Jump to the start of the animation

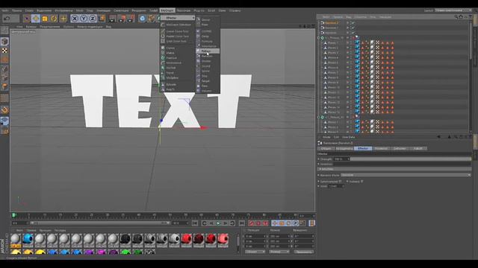click(195, 223)
